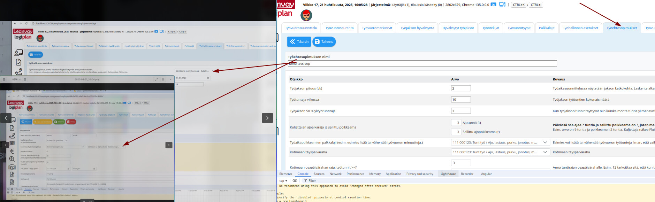Open the Palkkalajit tab in the right window
This screenshot has width=655, height=202.
click(547, 28)
